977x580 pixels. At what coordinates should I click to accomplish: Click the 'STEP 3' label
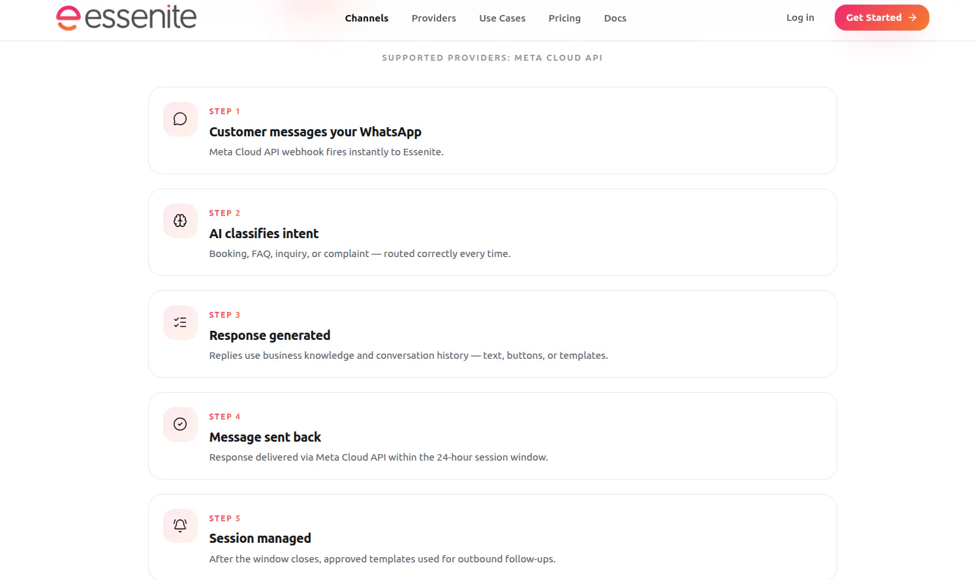point(225,315)
